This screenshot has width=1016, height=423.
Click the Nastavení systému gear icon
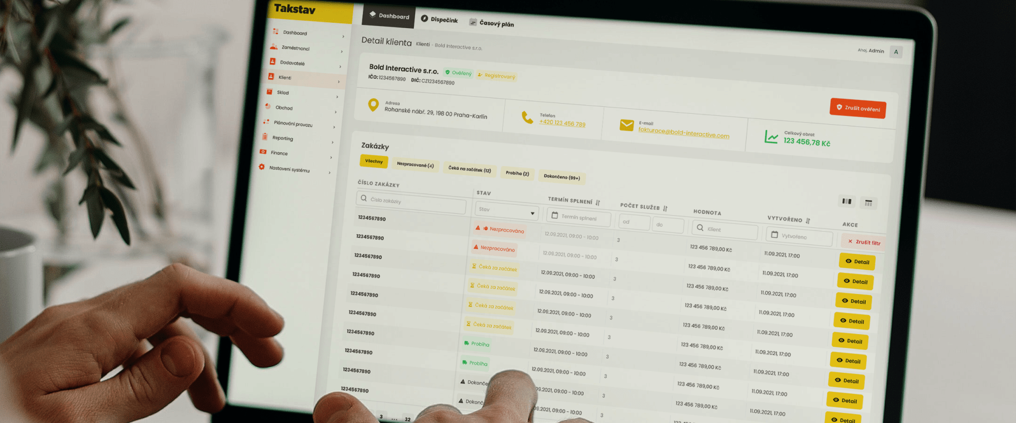pyautogui.click(x=261, y=167)
